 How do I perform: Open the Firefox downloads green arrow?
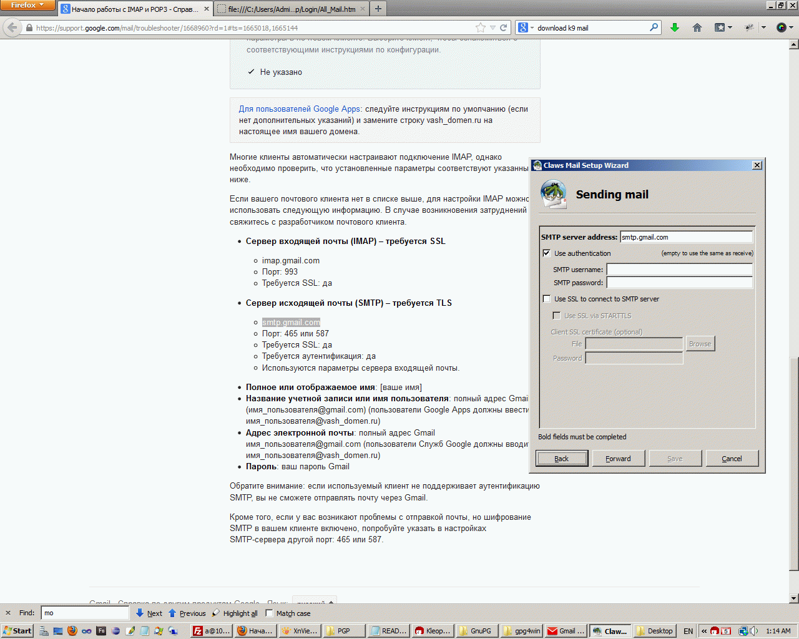(674, 27)
